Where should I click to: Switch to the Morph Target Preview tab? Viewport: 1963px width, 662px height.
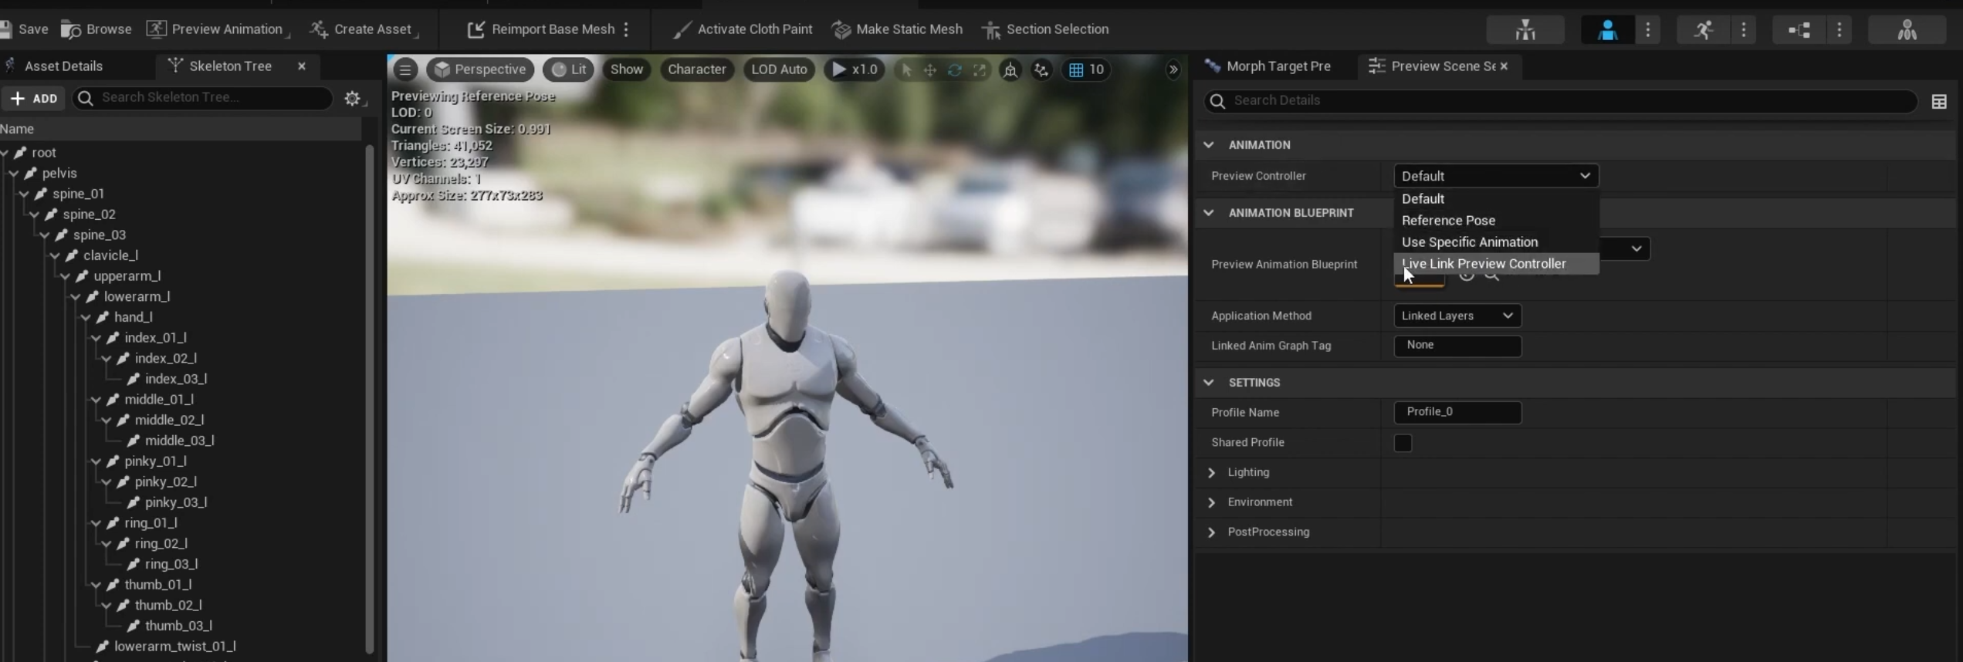click(x=1278, y=66)
